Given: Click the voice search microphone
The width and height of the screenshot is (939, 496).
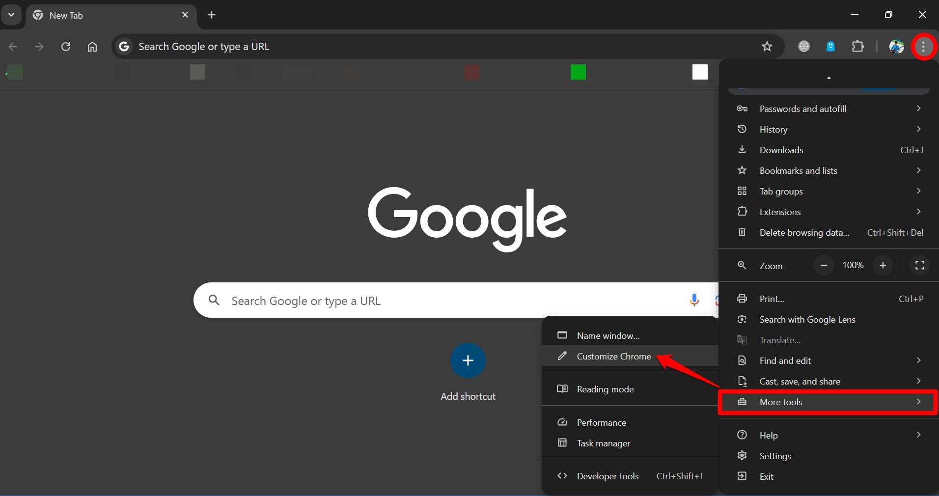Looking at the screenshot, I should [694, 300].
